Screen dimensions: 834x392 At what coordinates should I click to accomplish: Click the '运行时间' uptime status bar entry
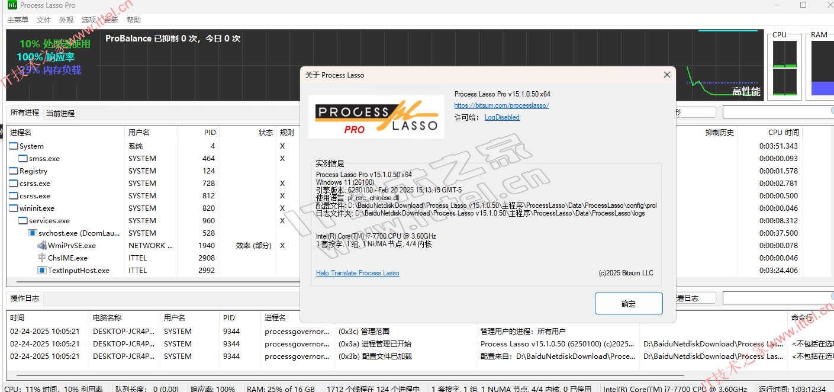coord(793,389)
